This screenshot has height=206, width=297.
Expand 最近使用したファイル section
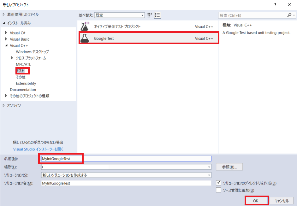(x=3, y=15)
